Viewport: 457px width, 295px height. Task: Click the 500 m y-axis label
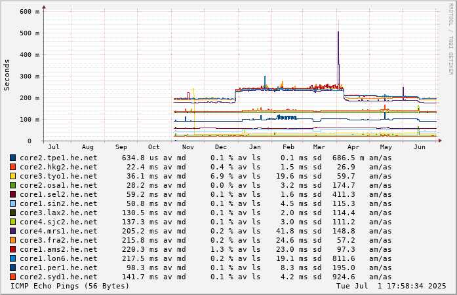click(30, 33)
